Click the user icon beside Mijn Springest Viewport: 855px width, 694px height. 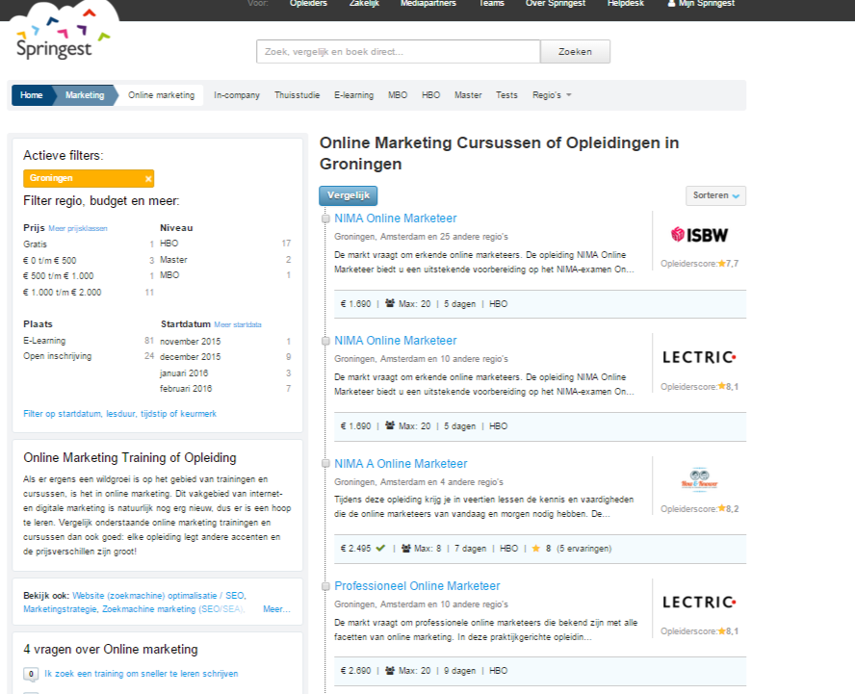pos(671,4)
